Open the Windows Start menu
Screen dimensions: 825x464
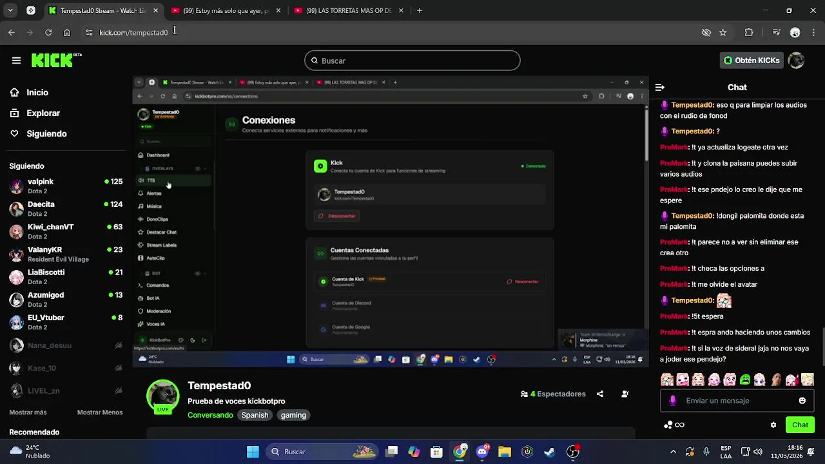tap(253, 452)
